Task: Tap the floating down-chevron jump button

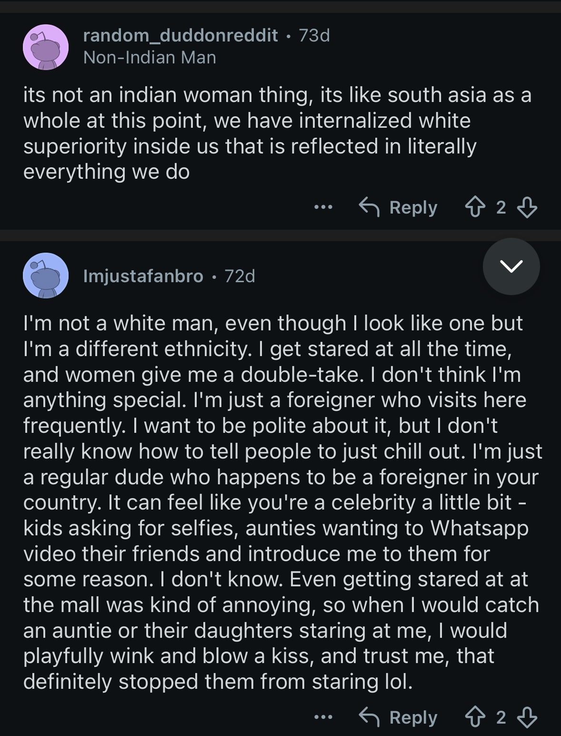Action: click(x=511, y=266)
